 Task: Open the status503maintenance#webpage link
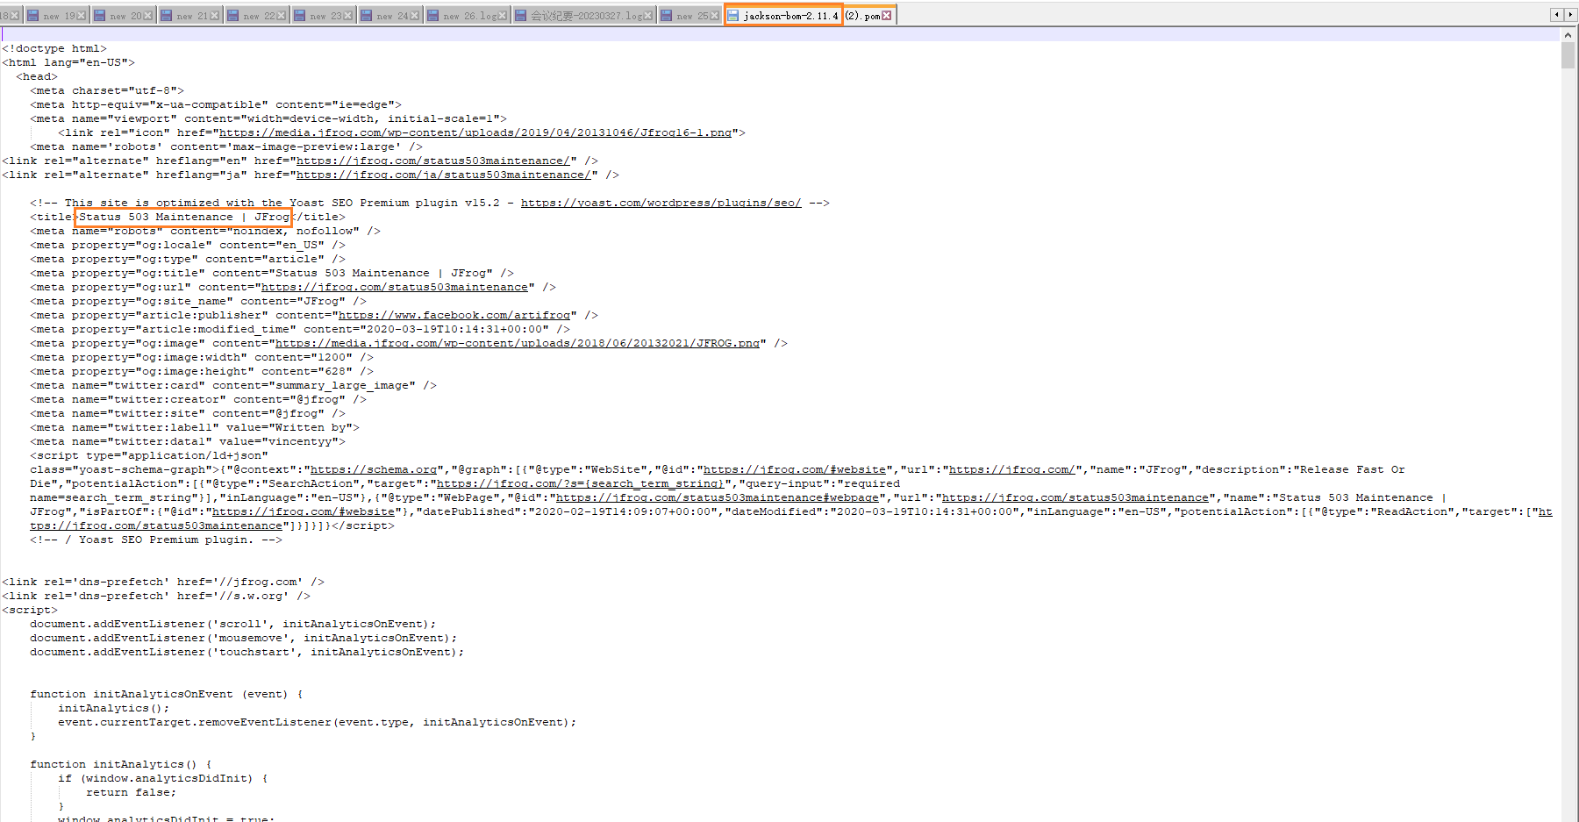[718, 498]
